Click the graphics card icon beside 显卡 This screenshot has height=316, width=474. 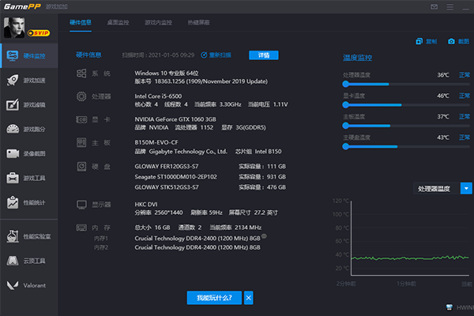[81, 120]
